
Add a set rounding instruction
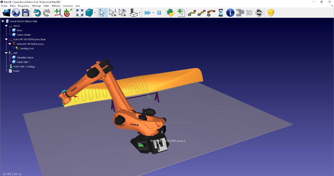pyautogui.click(x=259, y=13)
